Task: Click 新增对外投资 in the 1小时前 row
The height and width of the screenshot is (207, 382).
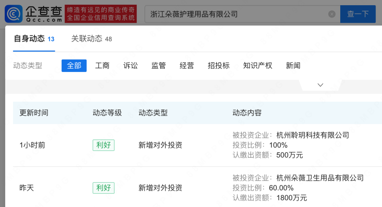Action: pos(160,145)
